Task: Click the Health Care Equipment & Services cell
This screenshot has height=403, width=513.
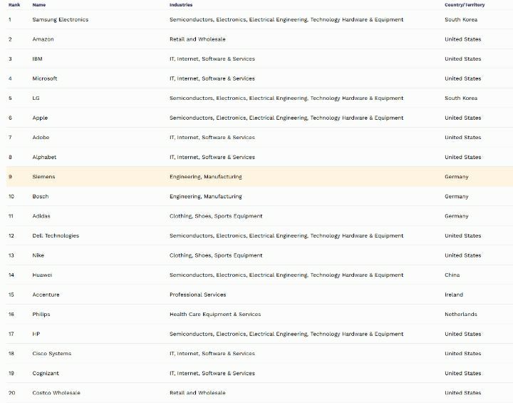Action: pos(215,314)
